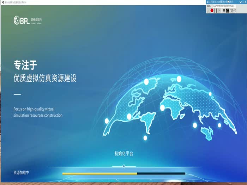Click the 专注于 headline text
The height and width of the screenshot is (185, 247).
pyautogui.click(x=25, y=65)
